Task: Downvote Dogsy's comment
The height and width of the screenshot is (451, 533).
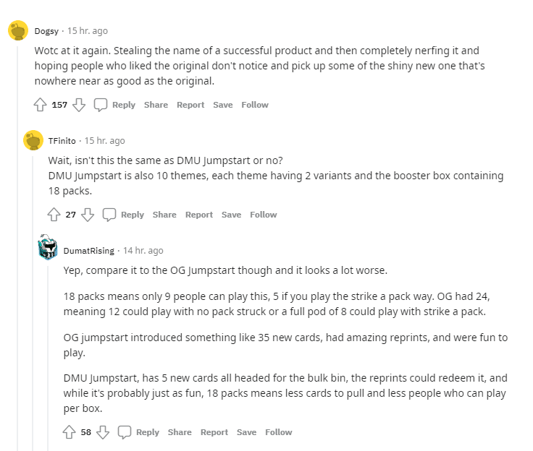Action: tap(79, 105)
